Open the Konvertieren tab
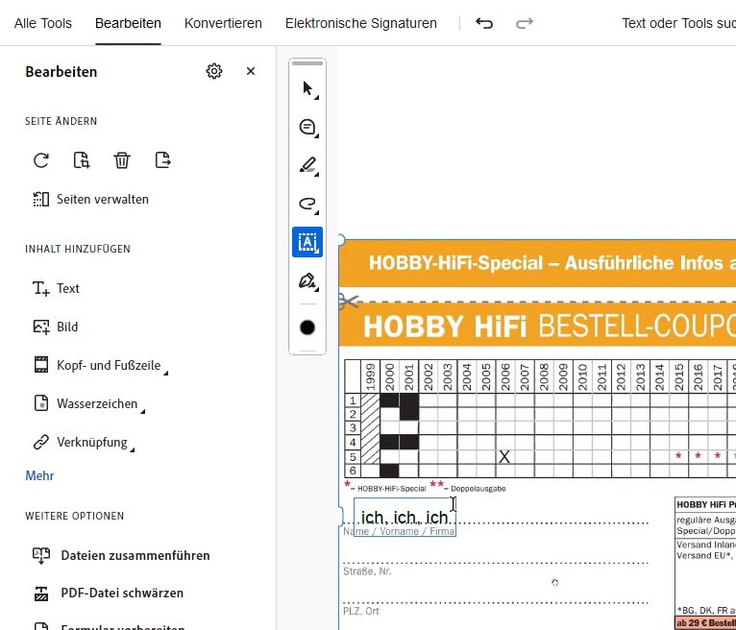Viewport: 736px width, 630px height. click(223, 23)
